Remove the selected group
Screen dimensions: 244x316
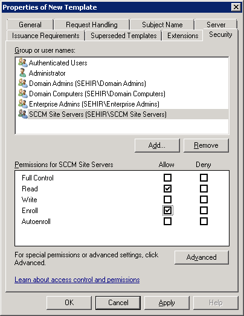click(x=206, y=145)
